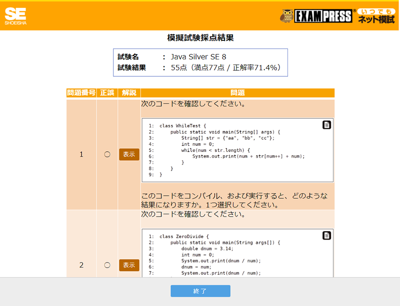400x306 pixels.
Task: Copy the WhileTest code via document icon
Action: pyautogui.click(x=326, y=125)
